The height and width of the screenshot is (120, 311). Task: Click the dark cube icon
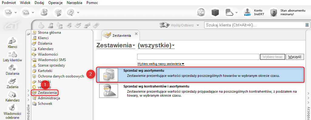215,13
